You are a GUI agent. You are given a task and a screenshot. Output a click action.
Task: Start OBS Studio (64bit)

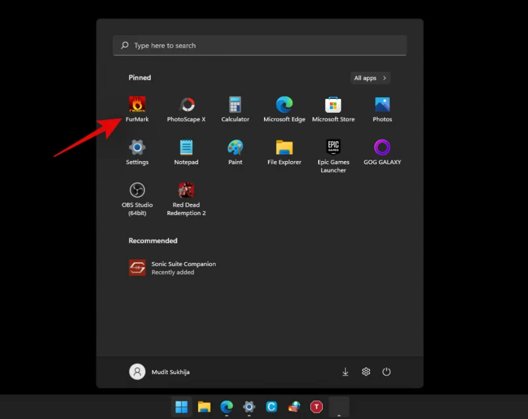[x=137, y=191]
